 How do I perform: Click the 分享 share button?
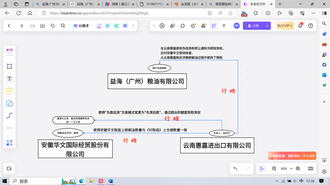pyautogui.click(x=253, y=26)
